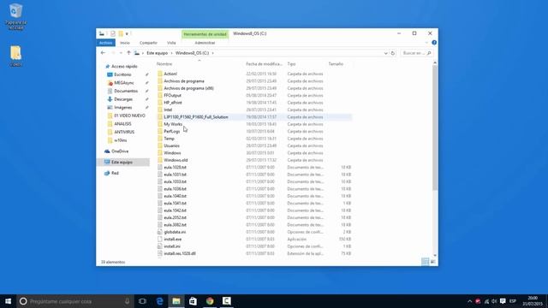
Task: Open ANALISIS folder in sidebar
Action: (122, 123)
